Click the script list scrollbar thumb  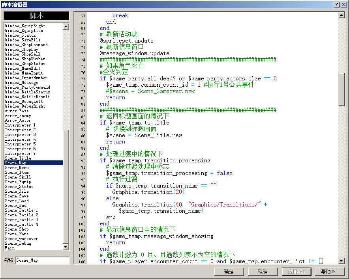pos(66,187)
